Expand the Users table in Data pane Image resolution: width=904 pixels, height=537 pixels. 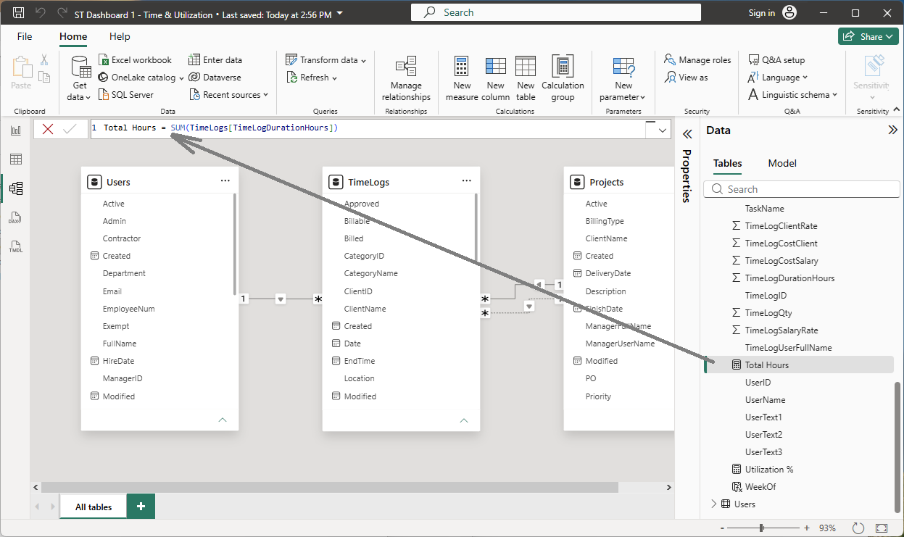[x=714, y=504]
